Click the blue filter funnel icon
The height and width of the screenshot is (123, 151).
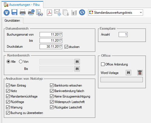(x=7, y=13)
